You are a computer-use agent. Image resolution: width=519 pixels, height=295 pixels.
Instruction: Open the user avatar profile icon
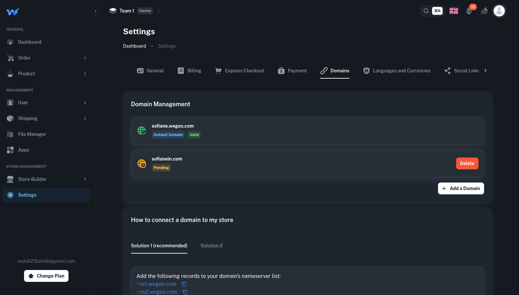[x=499, y=11]
